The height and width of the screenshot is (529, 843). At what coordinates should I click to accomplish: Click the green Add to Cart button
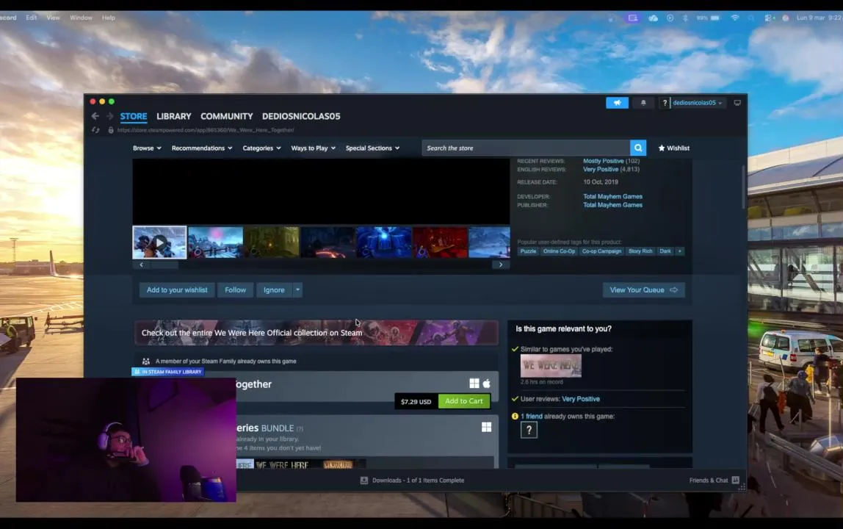click(464, 401)
